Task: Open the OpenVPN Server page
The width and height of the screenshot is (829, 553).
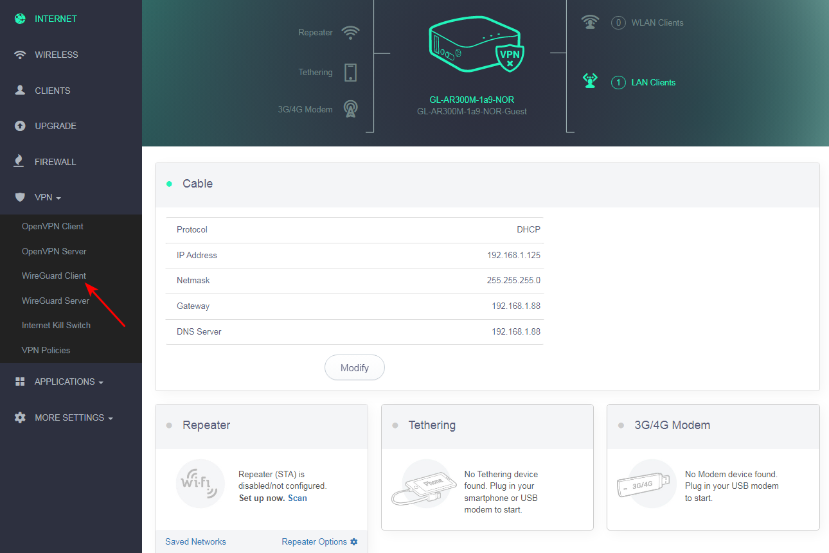Action: [x=55, y=250]
